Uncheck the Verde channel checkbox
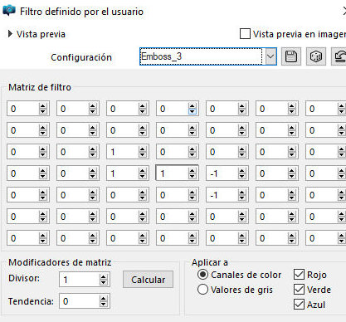Image resolution: width=346 pixels, height=322 pixels. coord(299,290)
